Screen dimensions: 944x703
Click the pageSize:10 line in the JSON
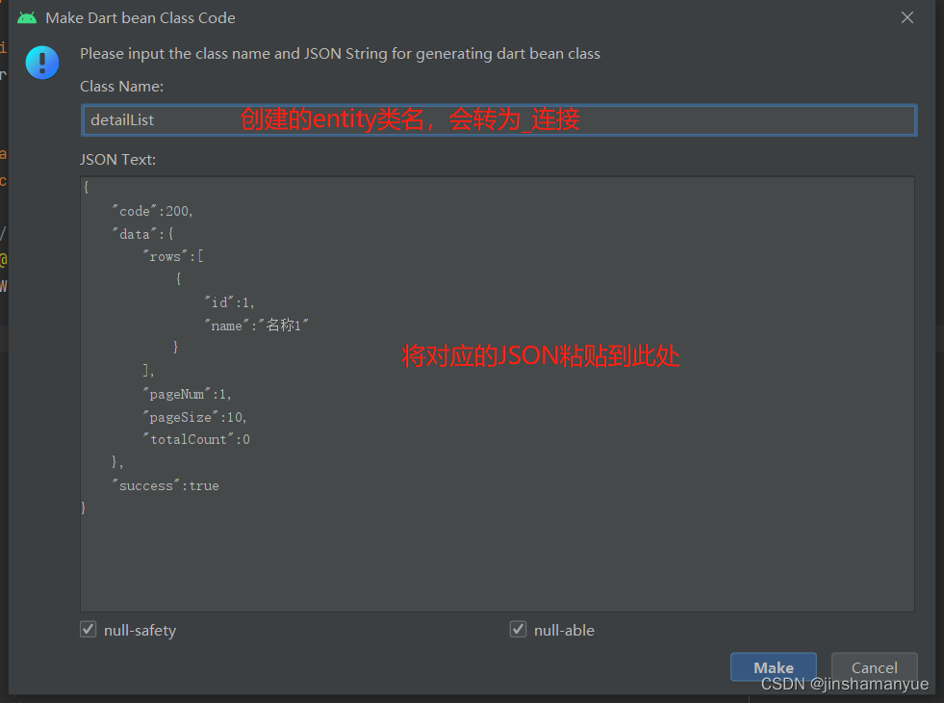(x=195, y=416)
